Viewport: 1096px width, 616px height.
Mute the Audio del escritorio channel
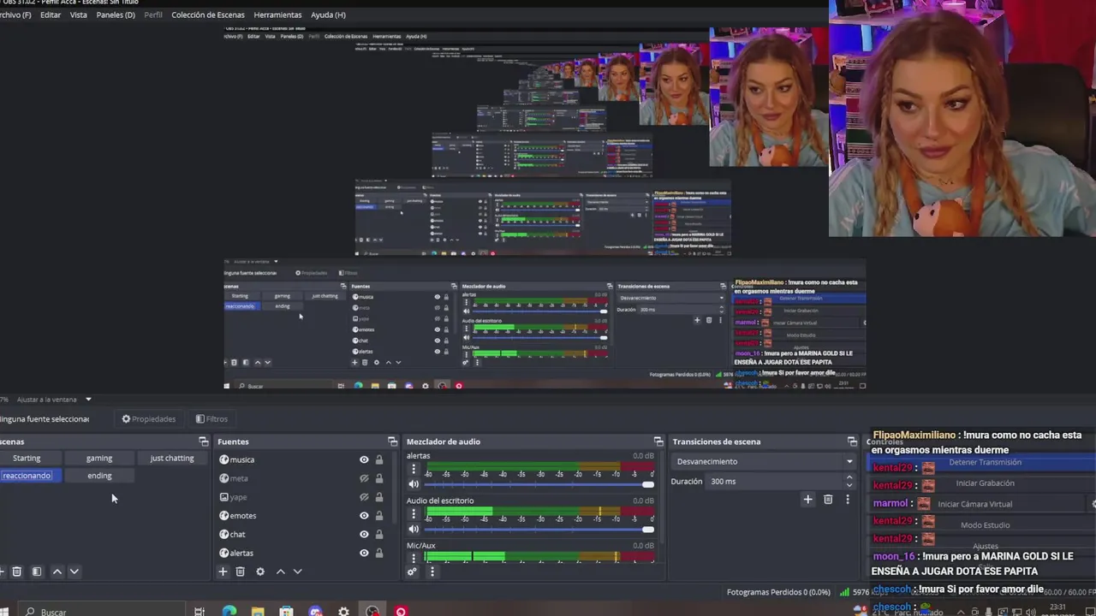(x=414, y=529)
